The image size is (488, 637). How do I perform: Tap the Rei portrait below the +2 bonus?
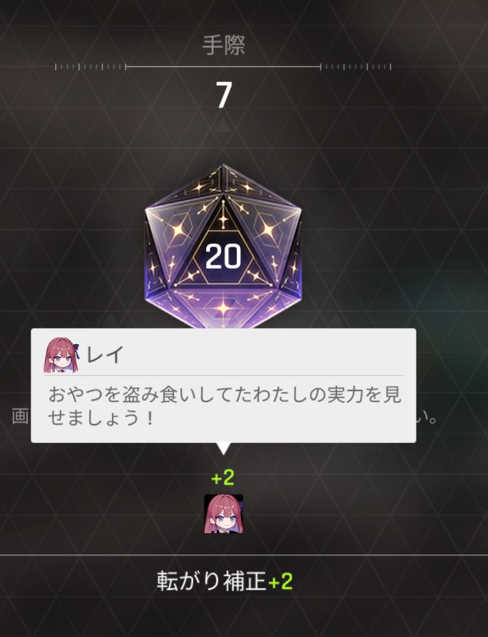click(x=223, y=514)
